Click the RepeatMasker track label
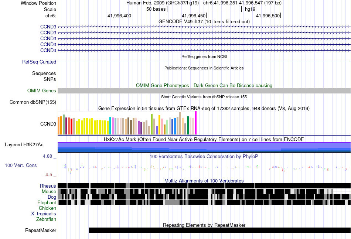The height and width of the screenshot is (239, 351). point(41,230)
